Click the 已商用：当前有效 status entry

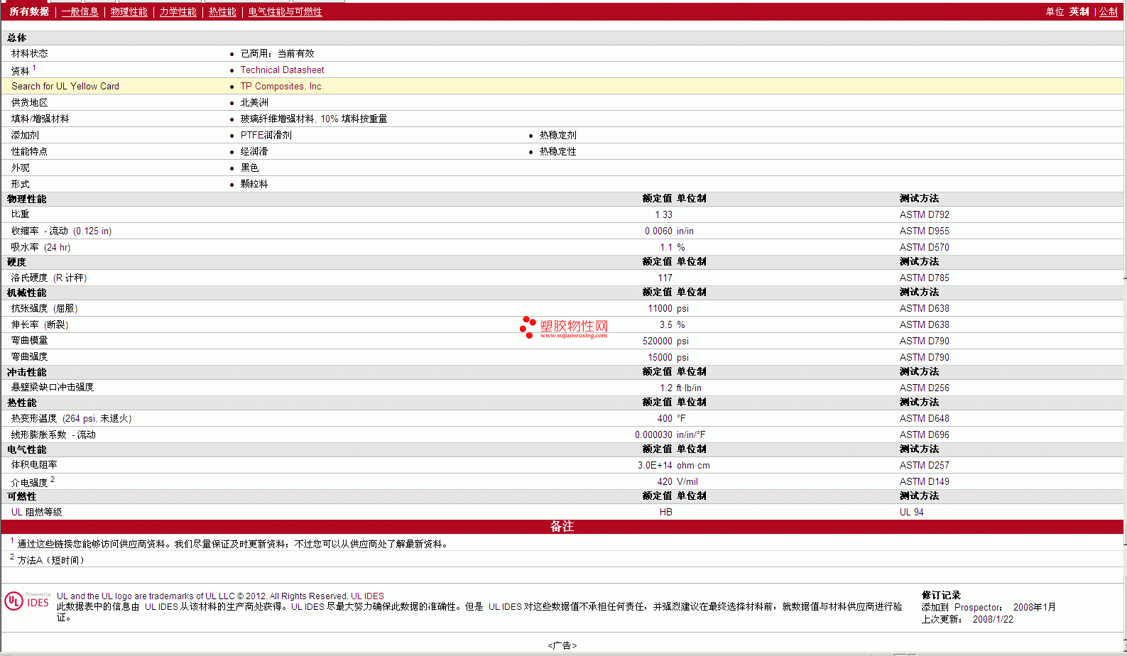click(x=277, y=53)
